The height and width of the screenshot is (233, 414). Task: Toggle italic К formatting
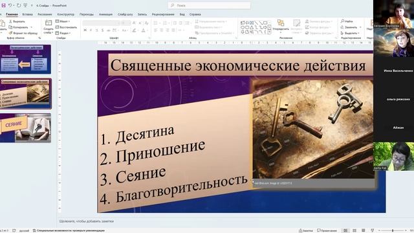pyautogui.click(x=91, y=30)
